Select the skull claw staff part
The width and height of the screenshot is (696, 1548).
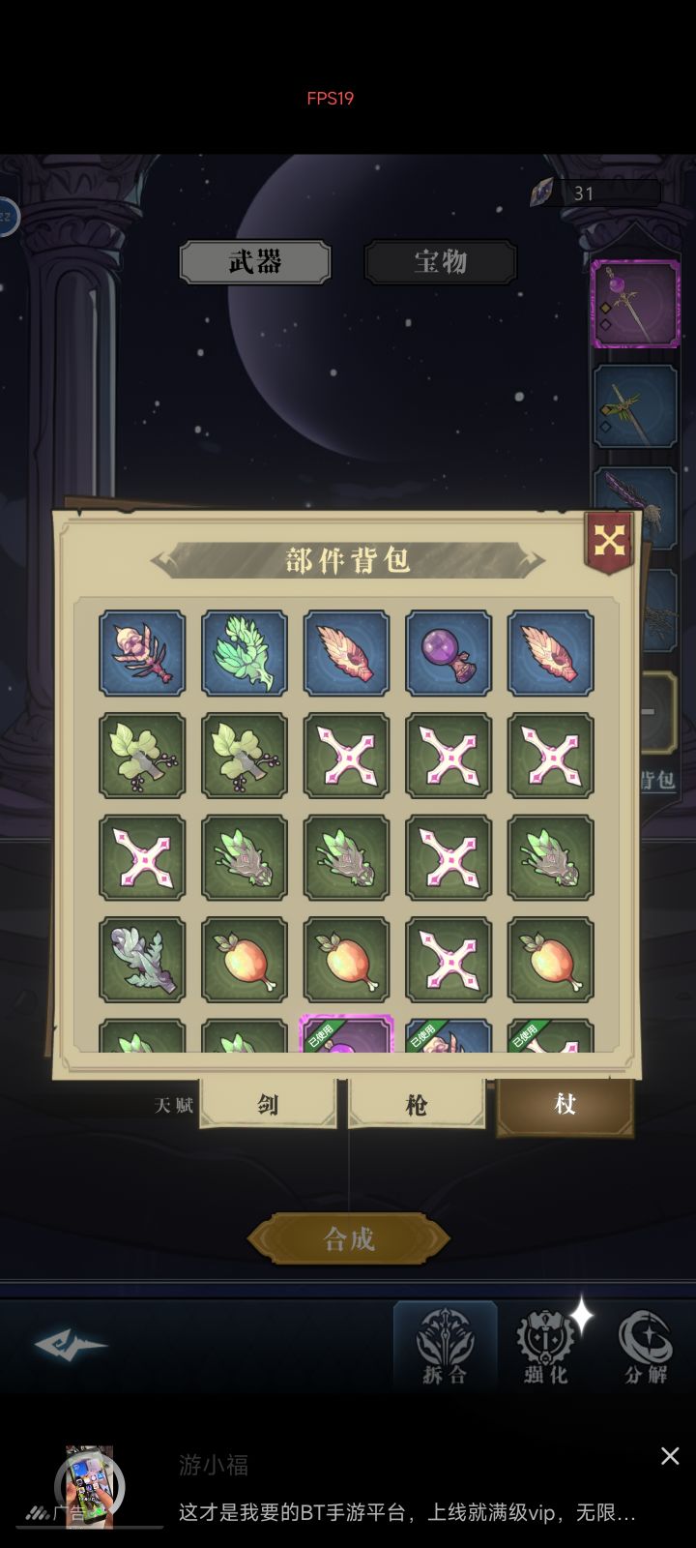(142, 653)
